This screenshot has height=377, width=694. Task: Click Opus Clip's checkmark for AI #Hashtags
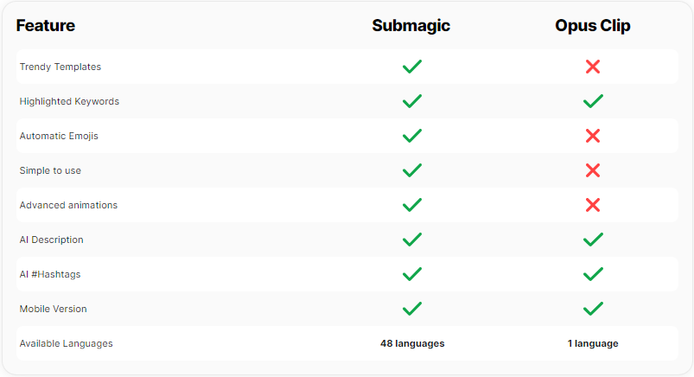coord(592,274)
